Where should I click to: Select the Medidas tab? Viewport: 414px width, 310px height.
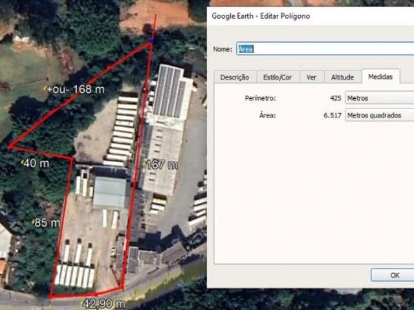click(380, 76)
